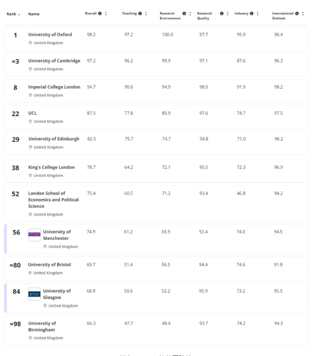Image resolution: width=314 pixels, height=356 pixels.
Task: Click the Industry column info icon
Action: point(252,13)
